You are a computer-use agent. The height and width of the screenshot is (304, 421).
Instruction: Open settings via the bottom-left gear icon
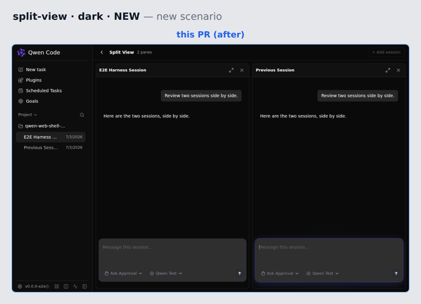pos(20,286)
